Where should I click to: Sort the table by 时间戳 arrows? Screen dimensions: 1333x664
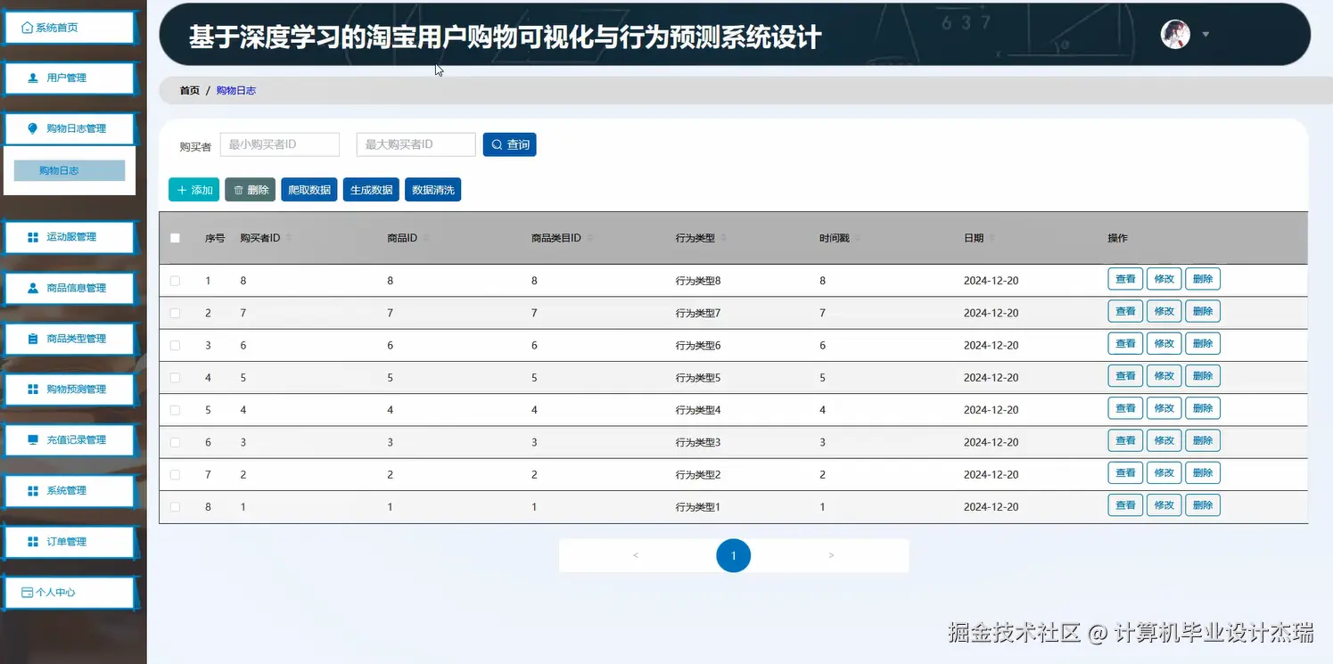858,238
